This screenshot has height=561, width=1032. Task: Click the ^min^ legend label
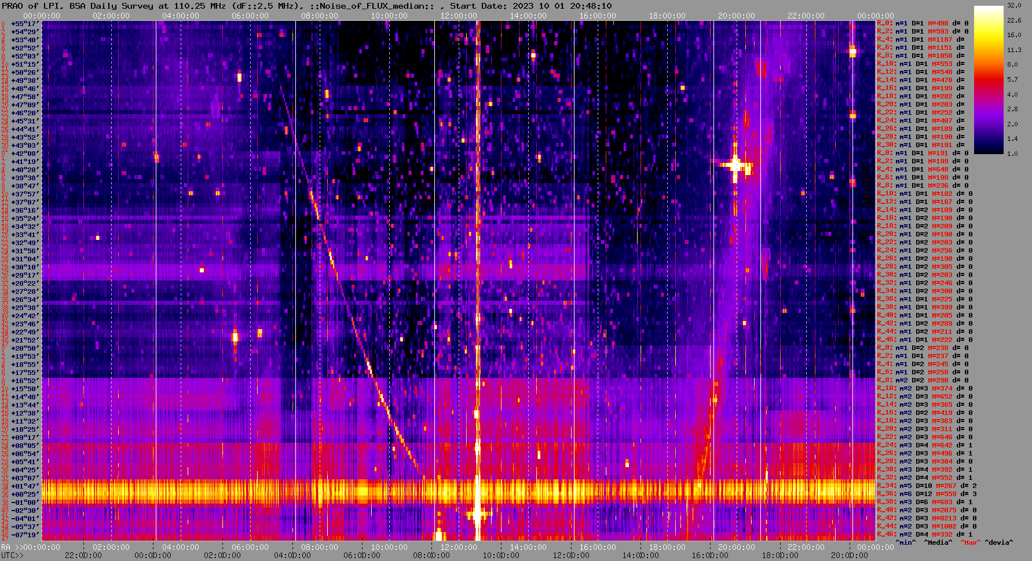906,542
